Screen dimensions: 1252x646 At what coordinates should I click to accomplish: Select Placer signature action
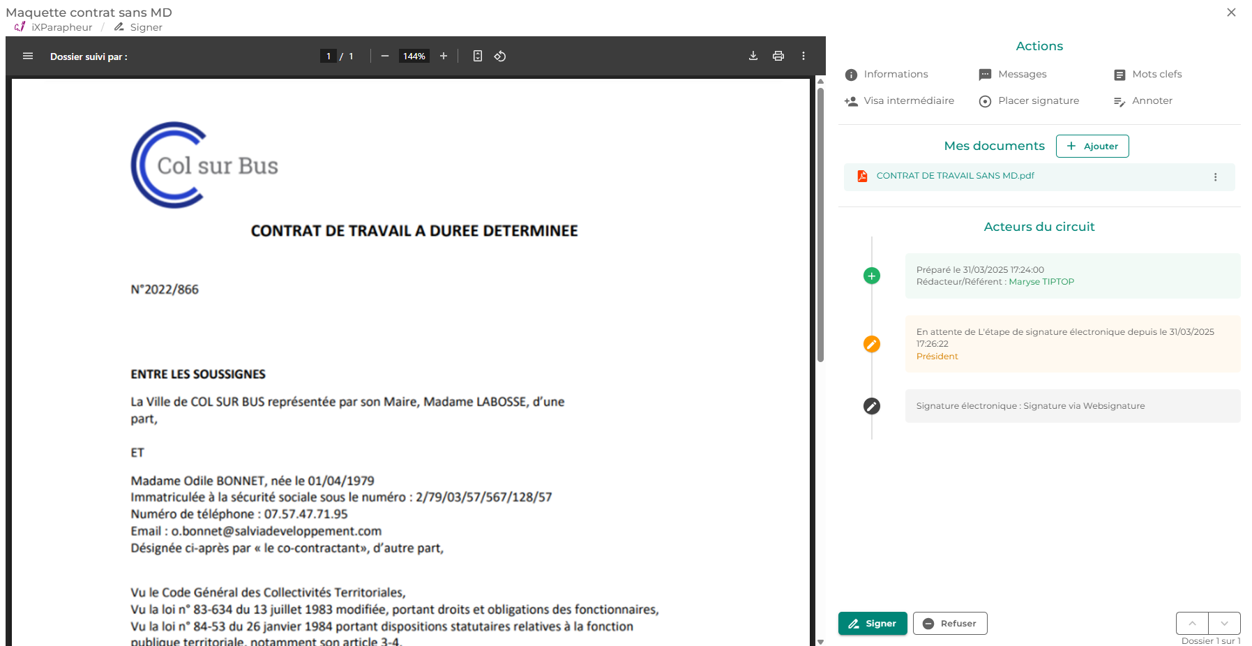(1029, 101)
